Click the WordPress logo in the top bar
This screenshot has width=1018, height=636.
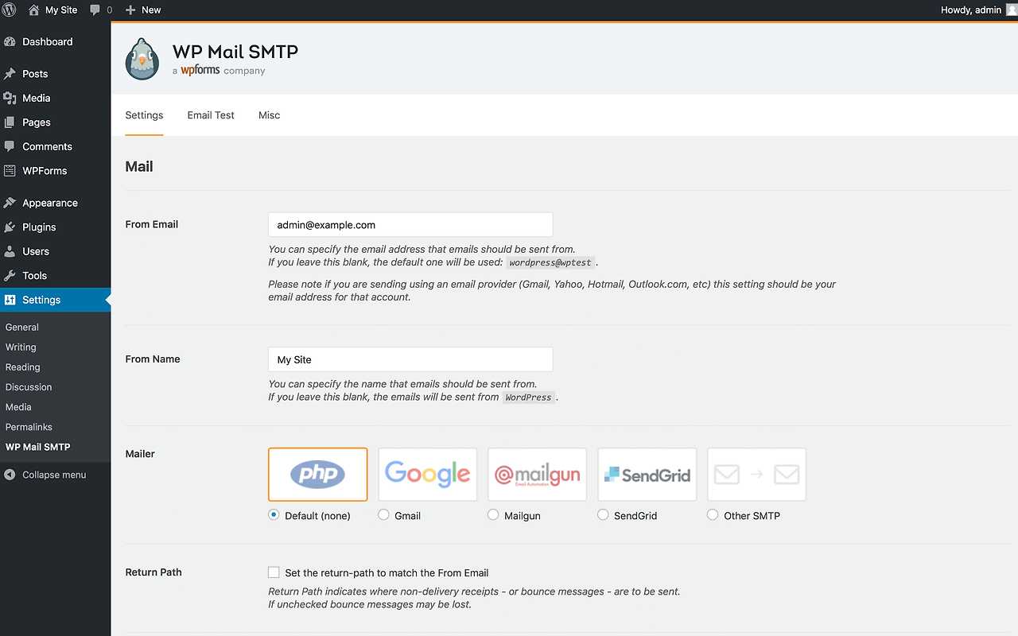pyautogui.click(x=9, y=10)
